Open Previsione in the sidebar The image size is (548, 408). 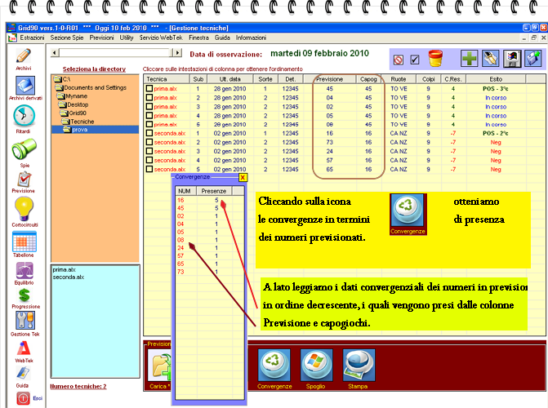(x=25, y=180)
